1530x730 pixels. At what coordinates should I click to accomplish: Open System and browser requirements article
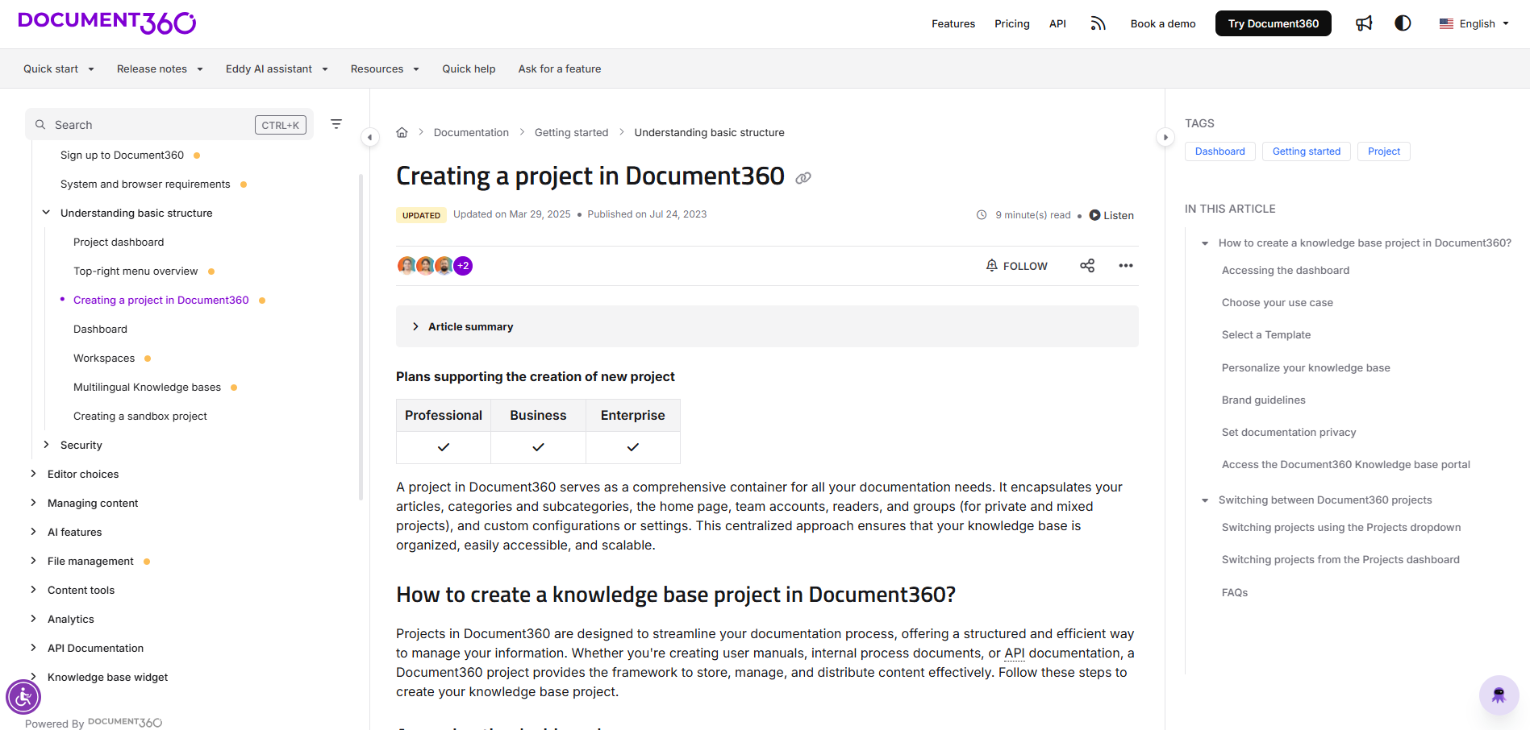(x=145, y=184)
